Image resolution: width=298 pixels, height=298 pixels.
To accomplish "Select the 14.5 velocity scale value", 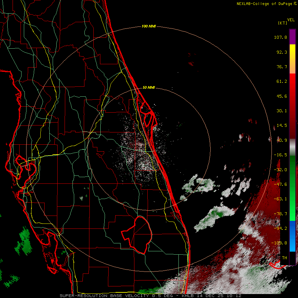I will 282,125.
